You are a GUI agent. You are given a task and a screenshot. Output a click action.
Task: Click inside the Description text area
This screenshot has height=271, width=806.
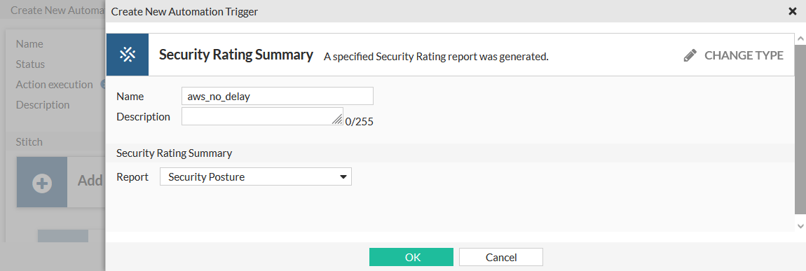pyautogui.click(x=262, y=116)
